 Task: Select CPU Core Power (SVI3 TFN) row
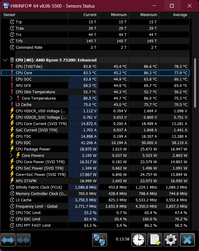point(95,162)
